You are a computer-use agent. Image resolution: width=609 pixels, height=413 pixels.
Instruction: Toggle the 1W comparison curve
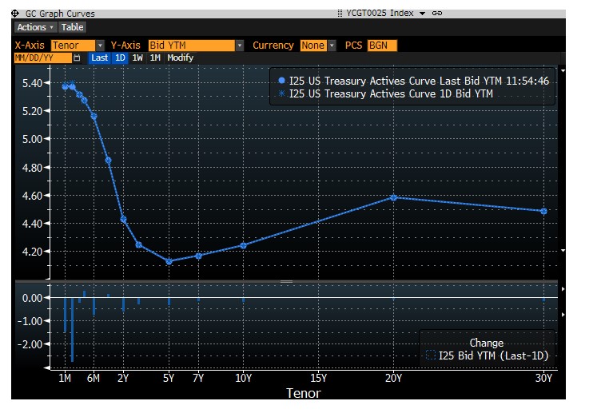click(137, 58)
